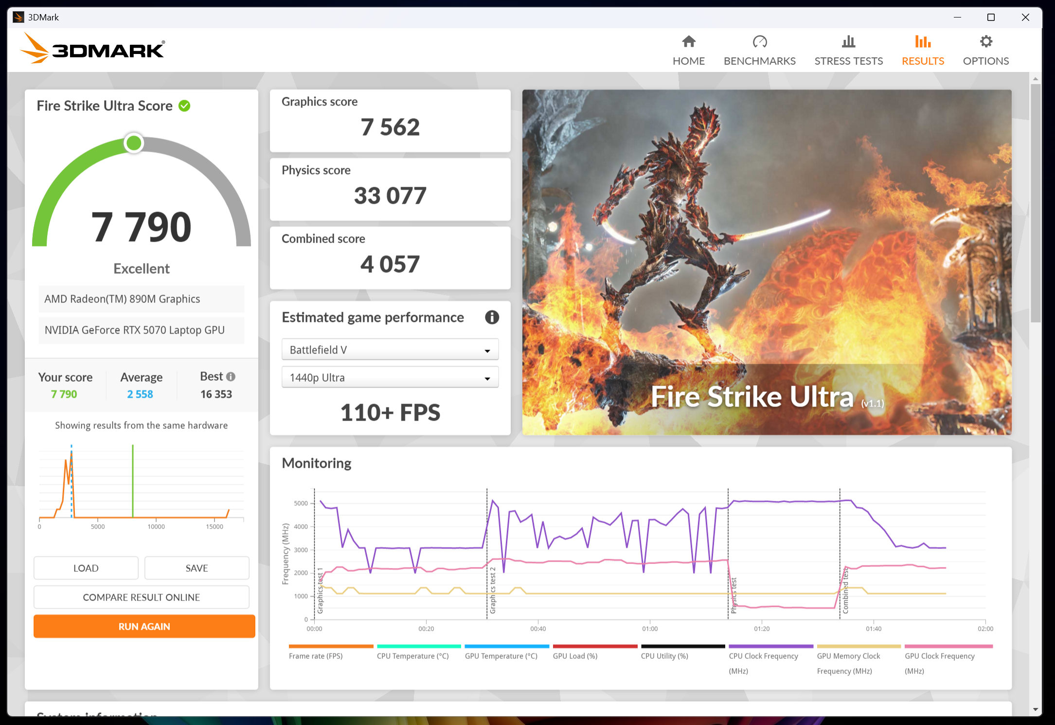Viewport: 1055px width, 725px height.
Task: Click the Graphics score value 7 562
Action: (390, 127)
